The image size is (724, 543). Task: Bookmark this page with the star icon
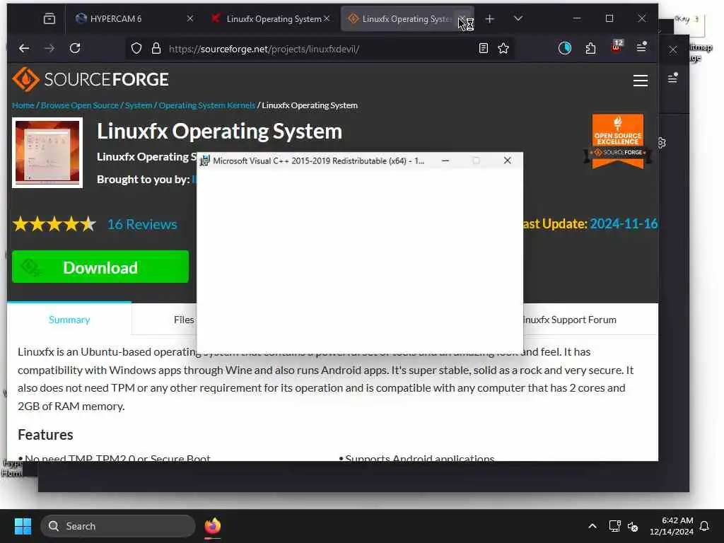(503, 49)
